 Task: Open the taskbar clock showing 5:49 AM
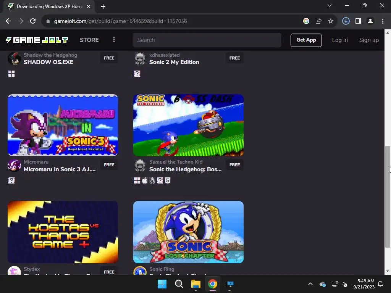pyautogui.click(x=364, y=284)
